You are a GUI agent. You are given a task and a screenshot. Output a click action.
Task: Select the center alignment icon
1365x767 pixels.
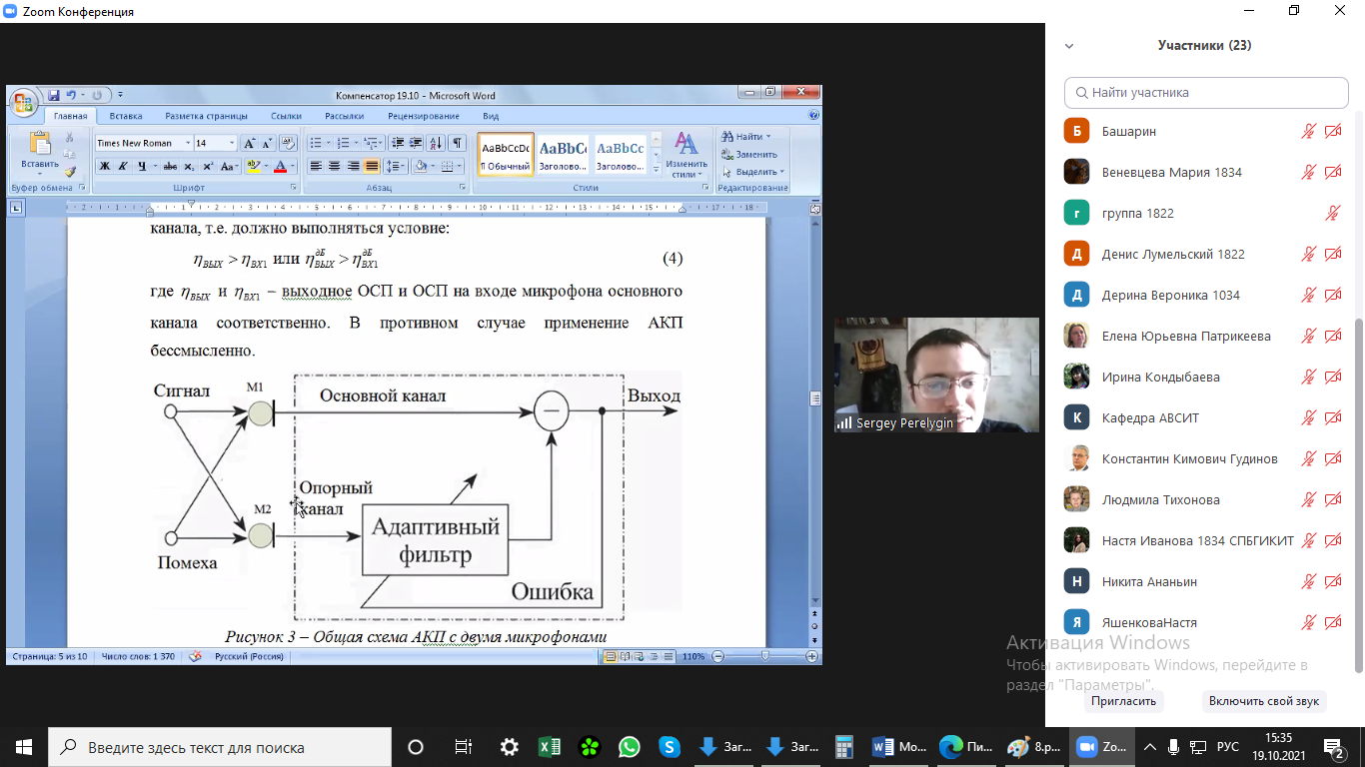pyautogui.click(x=335, y=166)
